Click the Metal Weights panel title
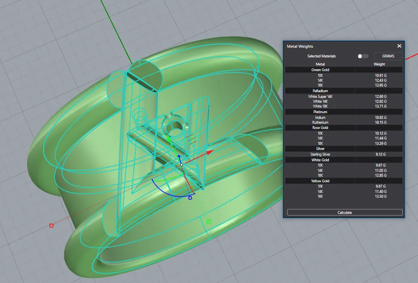Screen dimensions: 418x283 300,46
